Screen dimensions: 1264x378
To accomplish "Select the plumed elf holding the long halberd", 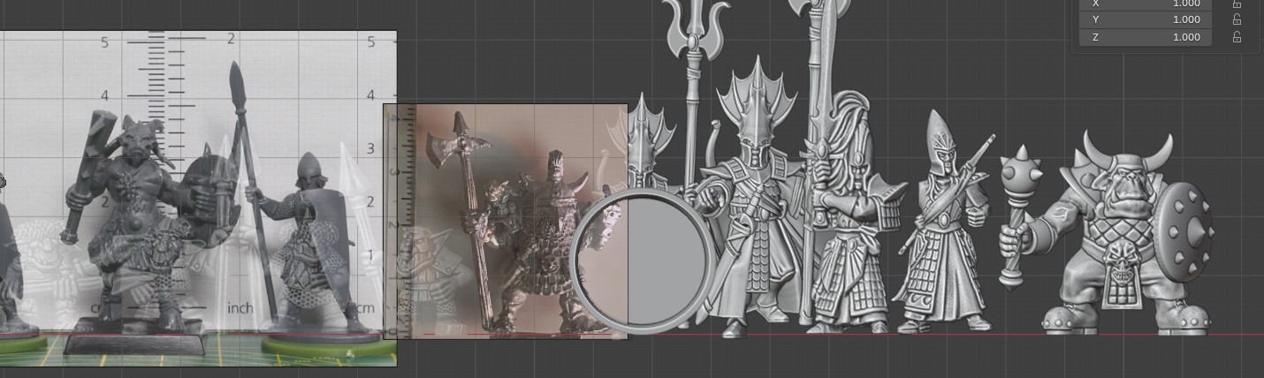I will pos(849,212).
